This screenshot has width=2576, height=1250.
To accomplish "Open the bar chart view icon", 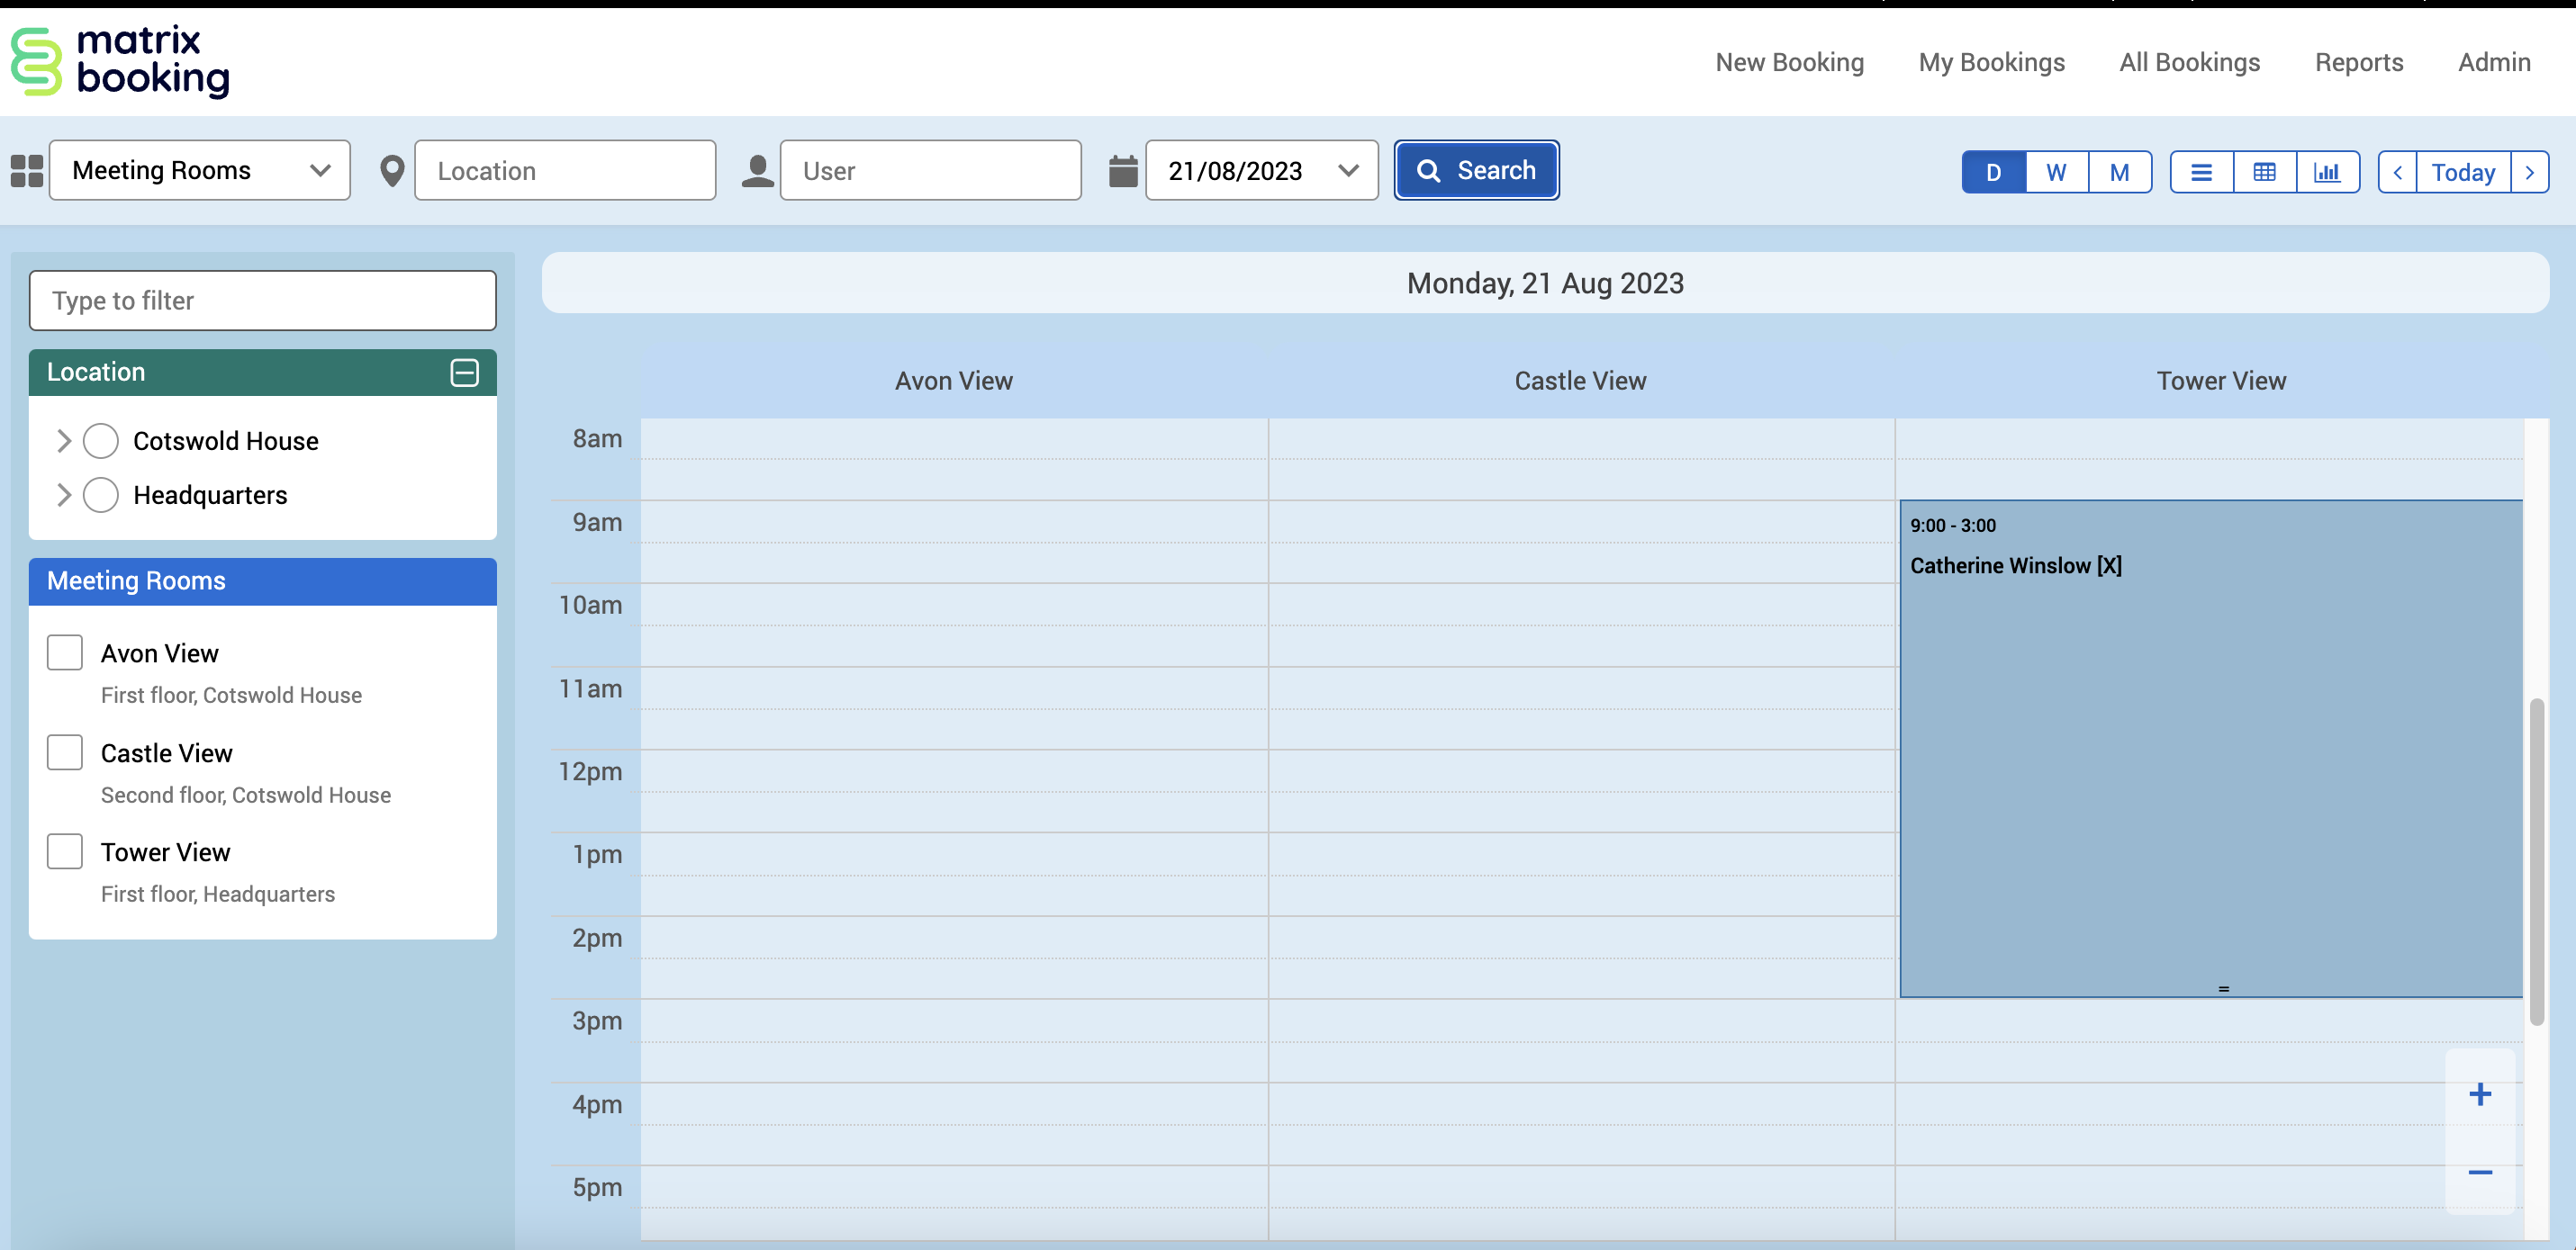I will tap(2327, 172).
